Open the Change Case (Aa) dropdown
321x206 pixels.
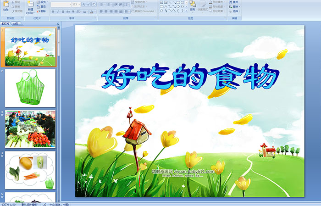pyautogui.click(x=85, y=11)
